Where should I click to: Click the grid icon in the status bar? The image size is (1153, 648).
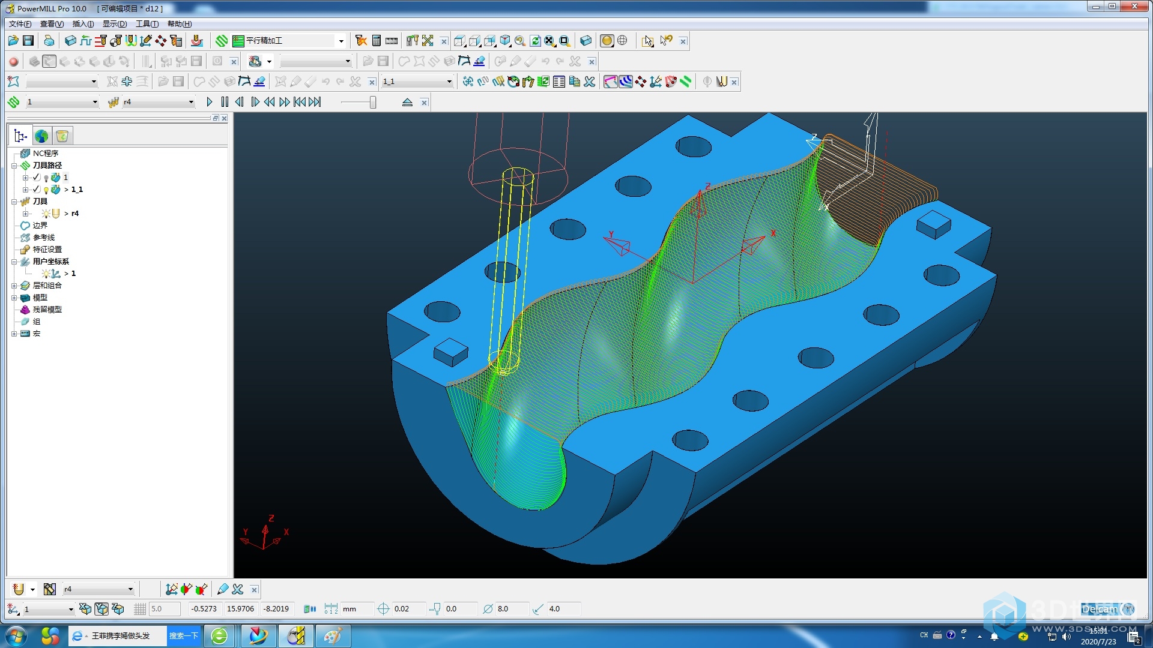tap(140, 609)
